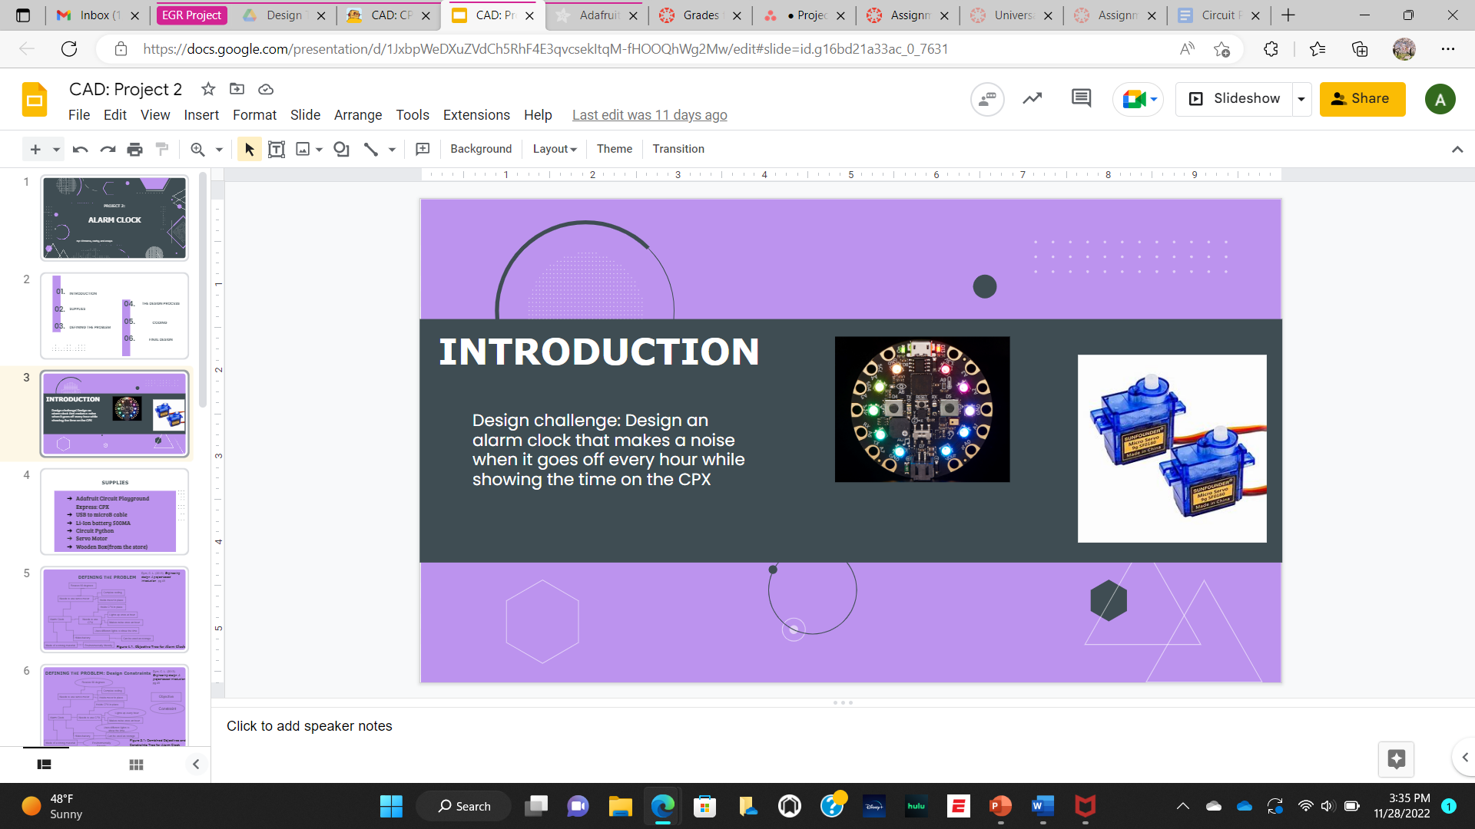Open the Layout dropdown

[x=554, y=149]
